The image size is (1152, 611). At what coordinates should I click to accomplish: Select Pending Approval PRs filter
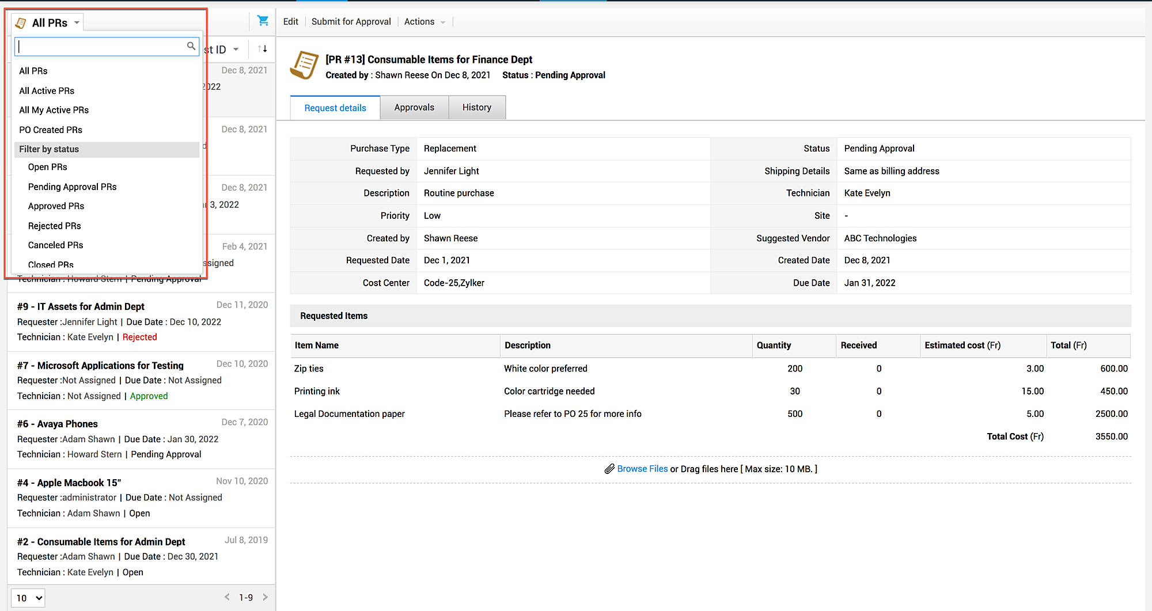(72, 187)
